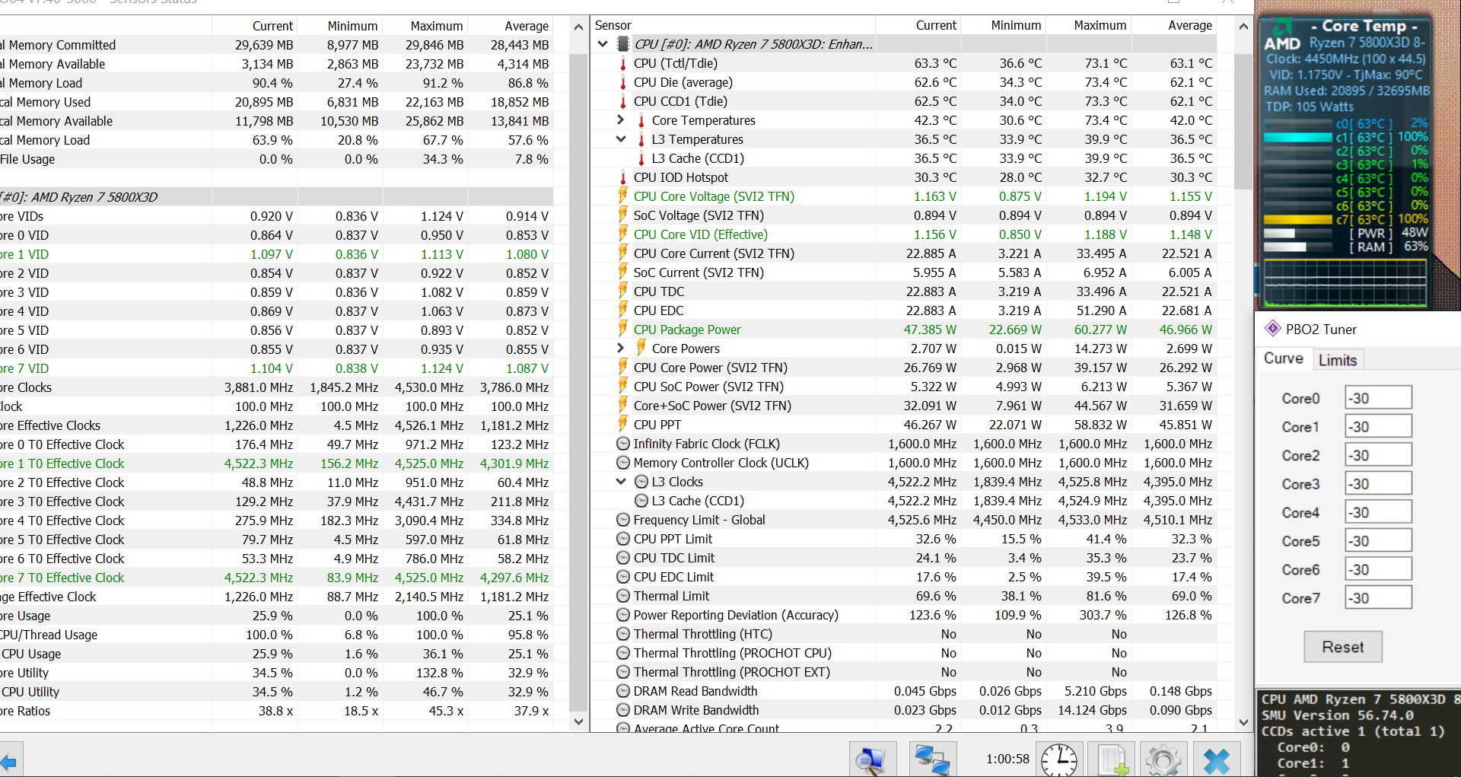Click the Reset button in PBO2 Tuner
The height and width of the screenshot is (777, 1461).
(1342, 647)
